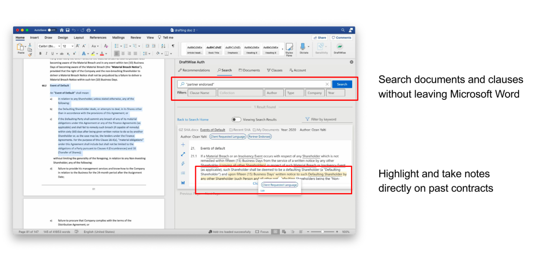Click the expand arrows icon beside the clause
Screen dimensions: 534x275
click(183, 154)
